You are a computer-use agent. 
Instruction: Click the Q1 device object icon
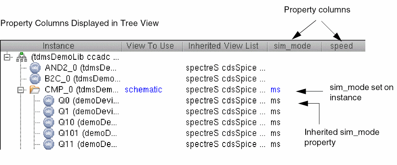click(49, 111)
